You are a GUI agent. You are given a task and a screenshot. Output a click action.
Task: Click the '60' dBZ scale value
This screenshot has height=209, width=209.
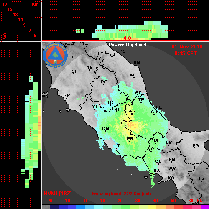[x=191, y=201]
